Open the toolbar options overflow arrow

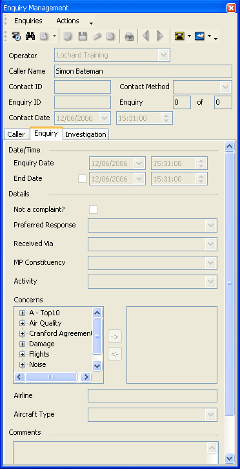coord(215,39)
